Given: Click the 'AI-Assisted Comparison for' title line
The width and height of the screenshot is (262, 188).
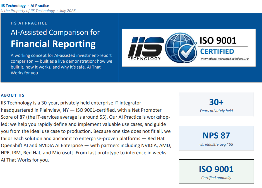Looking at the screenshot, I should (x=55, y=32).
